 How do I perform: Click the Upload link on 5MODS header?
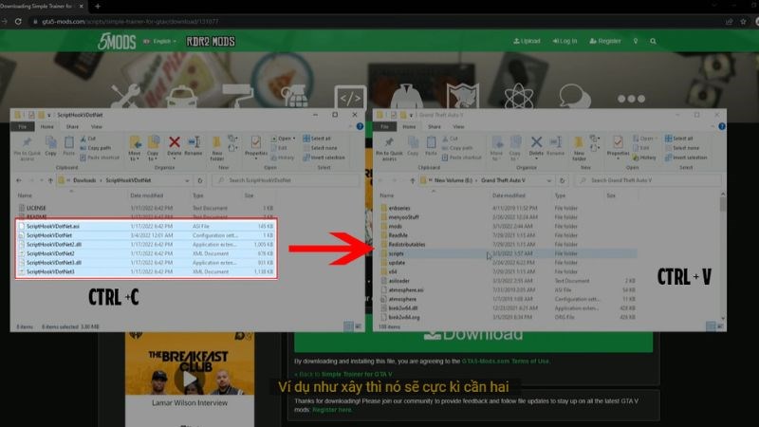(527, 41)
